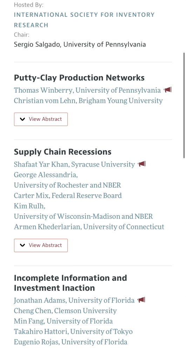
Task: Select Armen Khederlarian, University of Connecticut
Action: click(89, 227)
